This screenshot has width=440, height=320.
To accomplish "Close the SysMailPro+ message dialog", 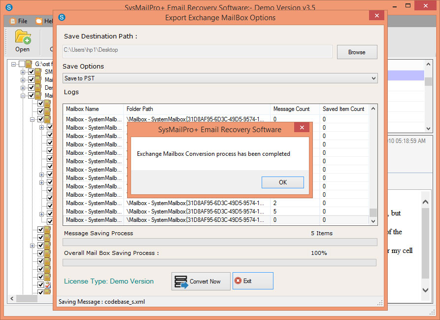I will (x=302, y=127).
